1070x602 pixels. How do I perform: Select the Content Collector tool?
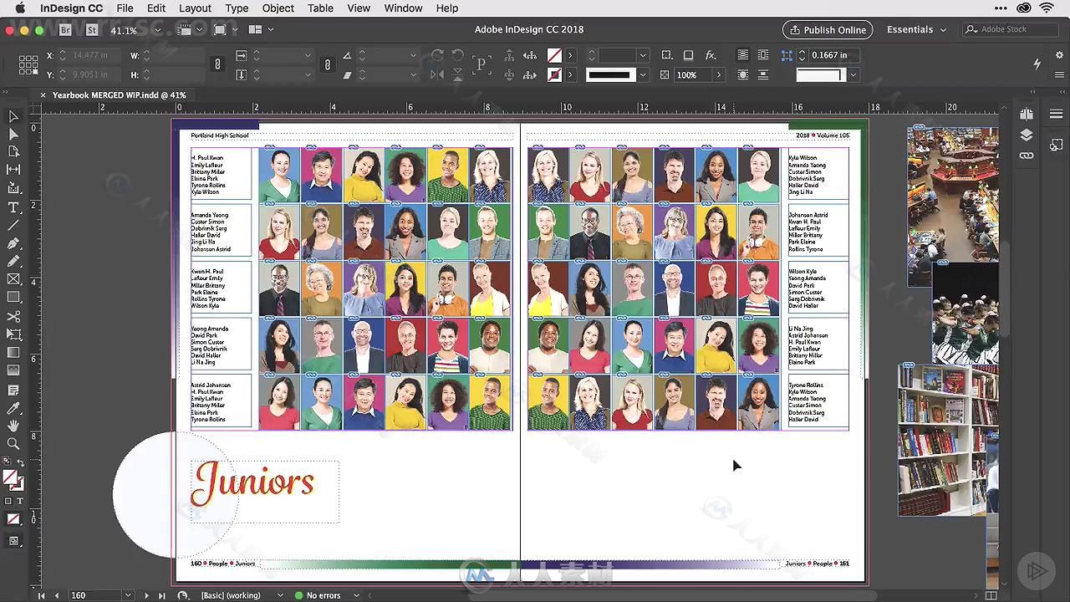click(x=13, y=188)
